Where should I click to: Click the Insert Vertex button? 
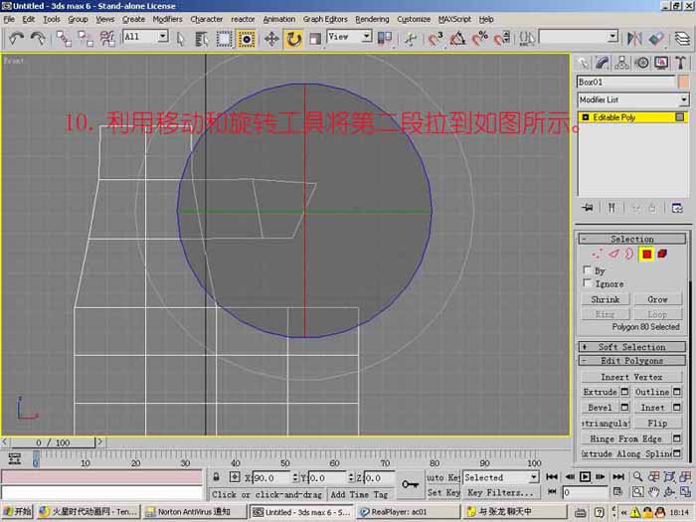[631, 377]
